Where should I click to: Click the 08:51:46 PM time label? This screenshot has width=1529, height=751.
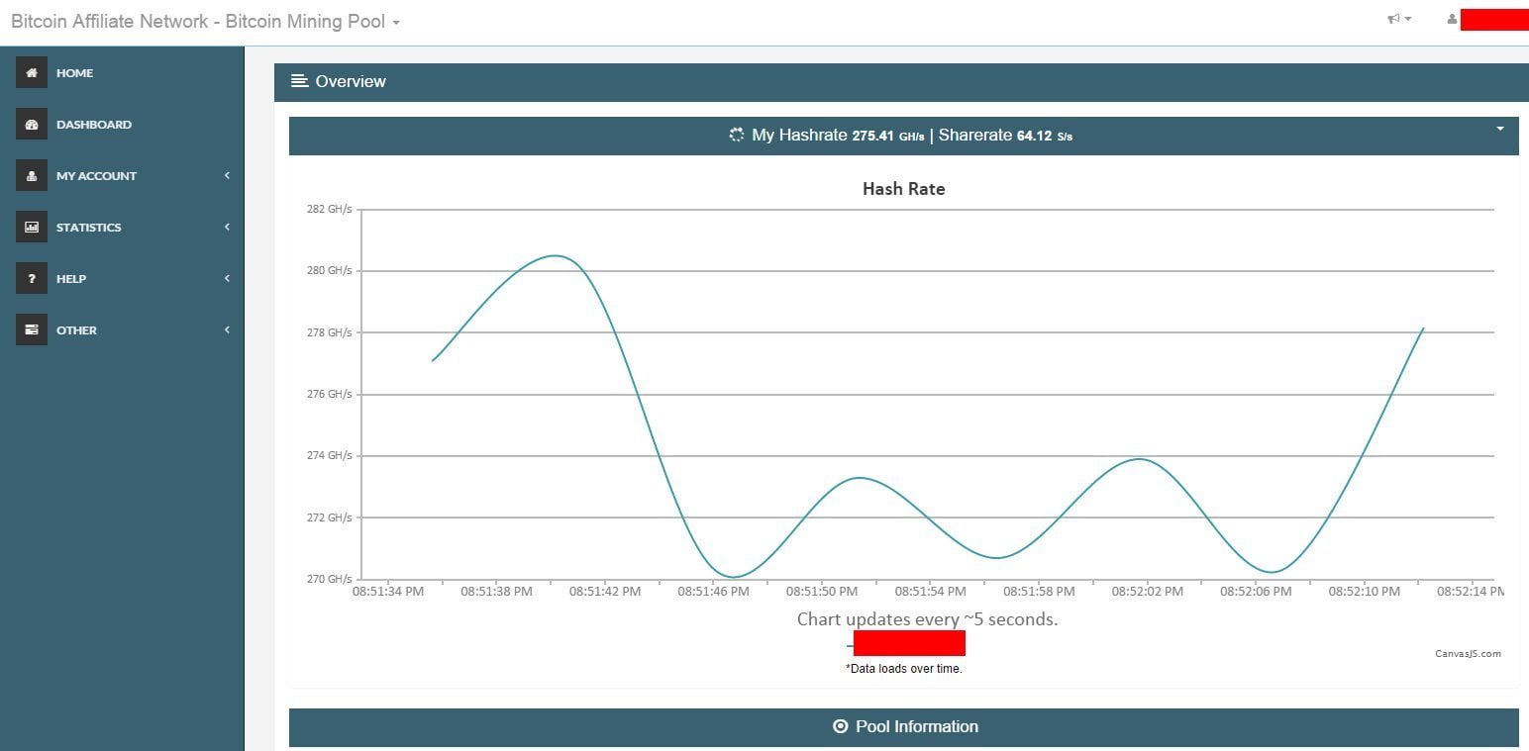tap(713, 591)
